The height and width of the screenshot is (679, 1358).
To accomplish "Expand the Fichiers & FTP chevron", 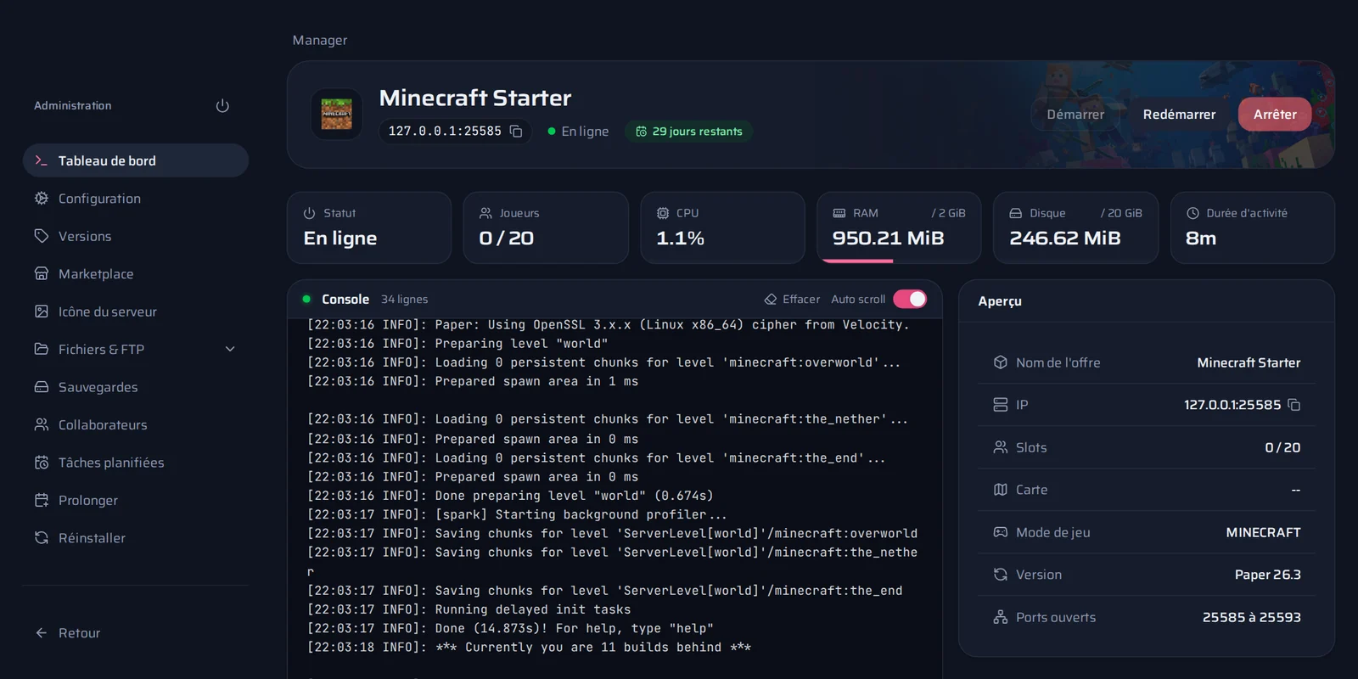I will 230,349.
